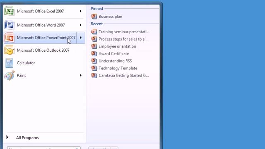
Task: Expand Excel 2007 jump list arrow
Action: click(81, 11)
